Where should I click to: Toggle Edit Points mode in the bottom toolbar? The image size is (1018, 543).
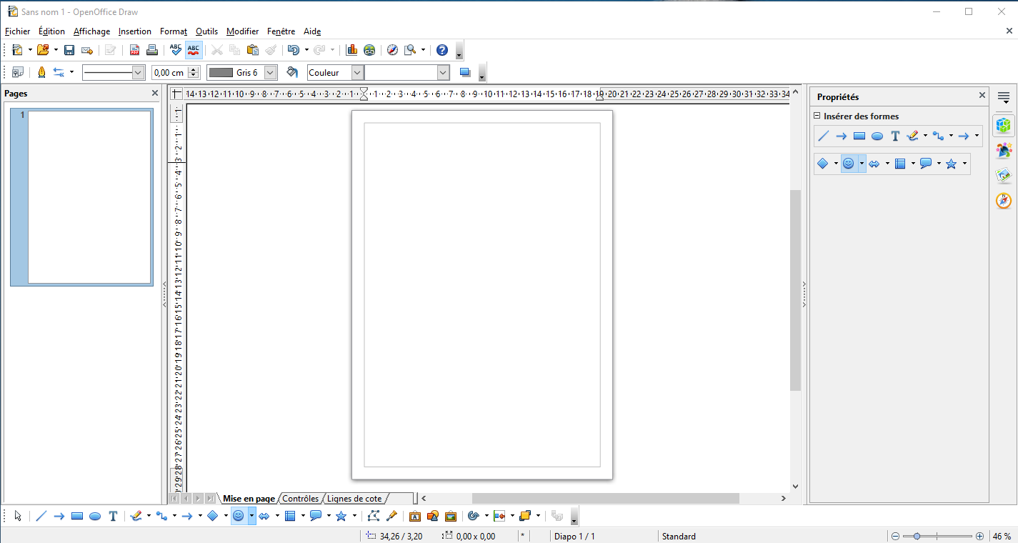(x=373, y=516)
